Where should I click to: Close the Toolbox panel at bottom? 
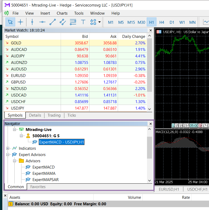coord(5,196)
